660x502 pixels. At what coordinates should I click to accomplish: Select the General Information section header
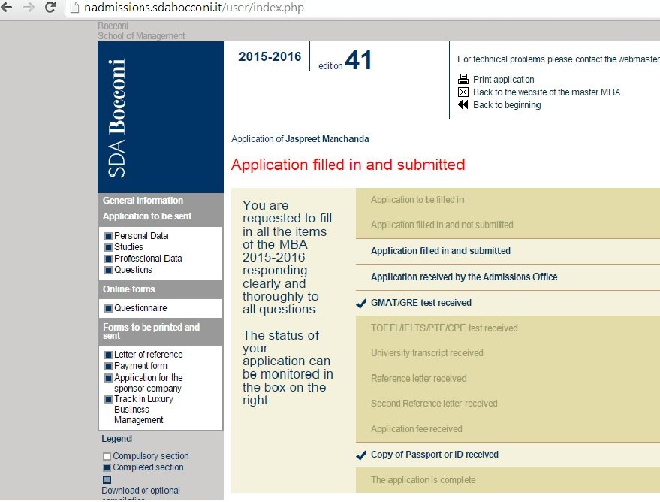[x=142, y=200]
